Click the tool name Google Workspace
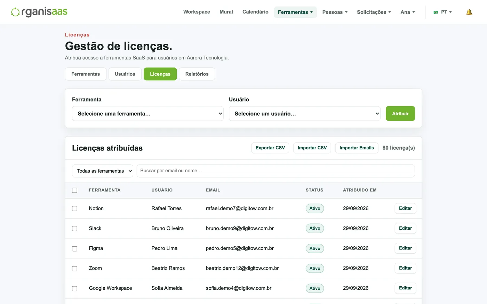This screenshot has height=304, width=487. (111, 288)
